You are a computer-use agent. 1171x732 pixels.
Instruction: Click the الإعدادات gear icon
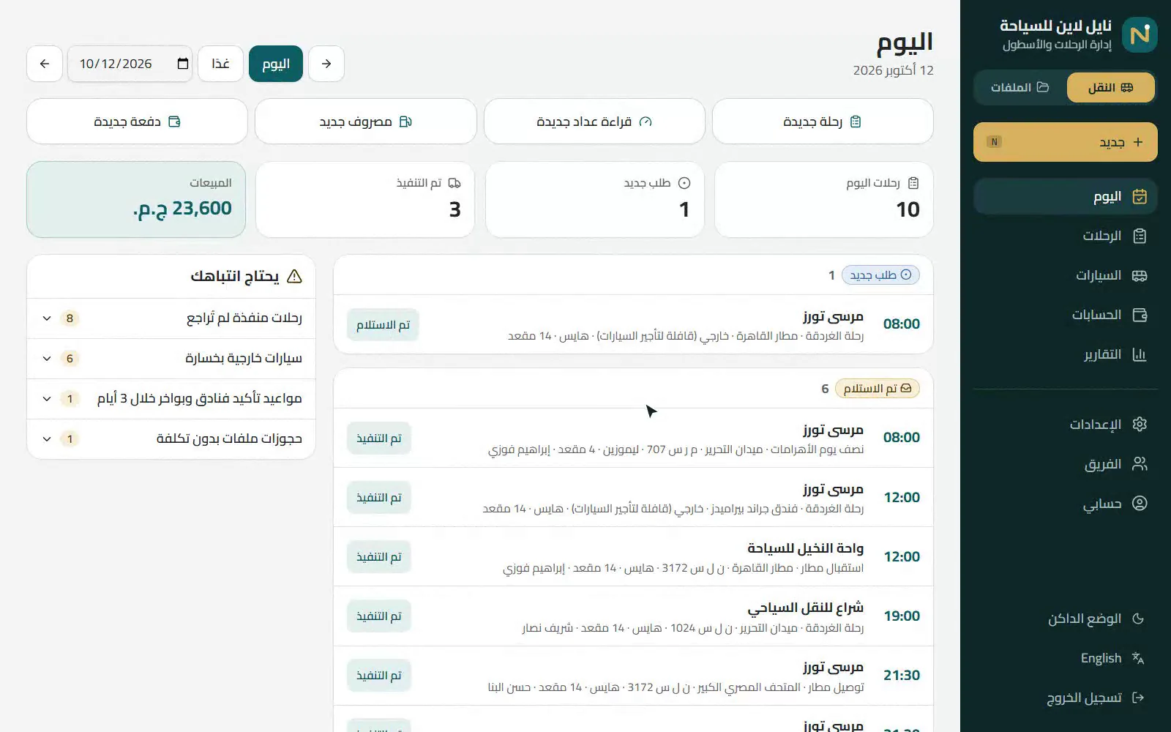tap(1140, 425)
